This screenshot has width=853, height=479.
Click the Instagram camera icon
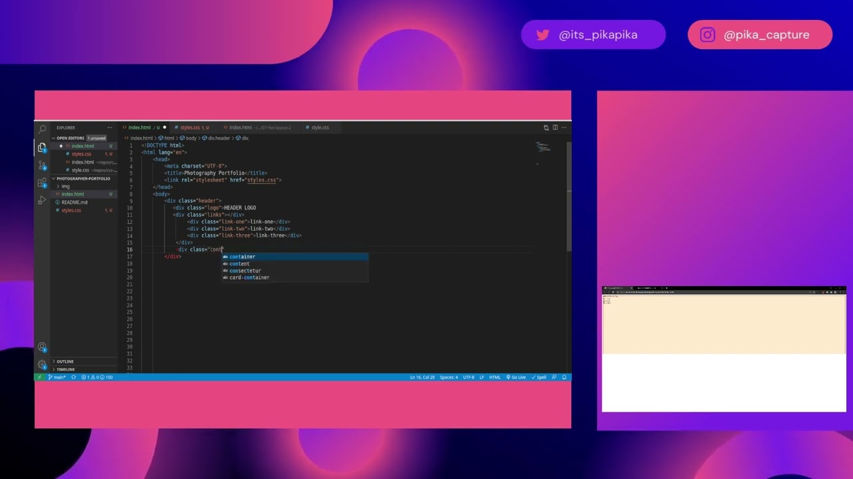[708, 35]
